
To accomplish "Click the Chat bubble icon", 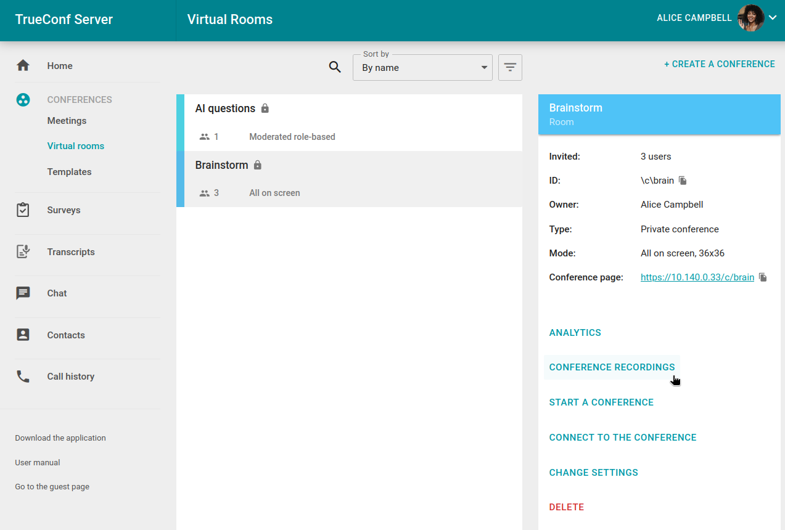I will [23, 293].
